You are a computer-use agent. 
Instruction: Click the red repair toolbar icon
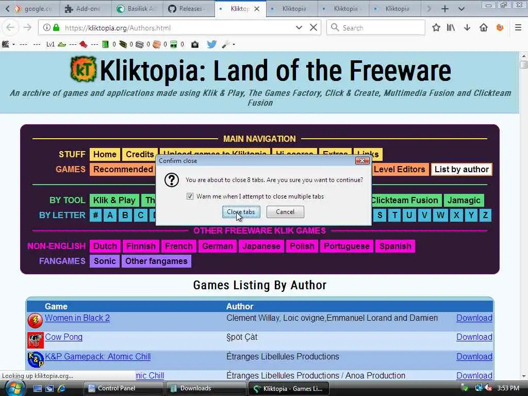83,44
